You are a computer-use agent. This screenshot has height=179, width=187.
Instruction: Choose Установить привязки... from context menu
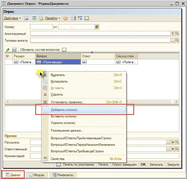[x=84, y=102]
